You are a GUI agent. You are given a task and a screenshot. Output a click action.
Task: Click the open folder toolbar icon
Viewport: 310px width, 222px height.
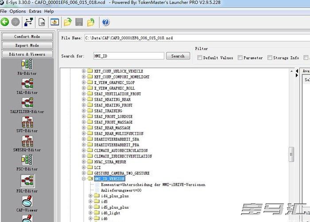click(68, 22)
